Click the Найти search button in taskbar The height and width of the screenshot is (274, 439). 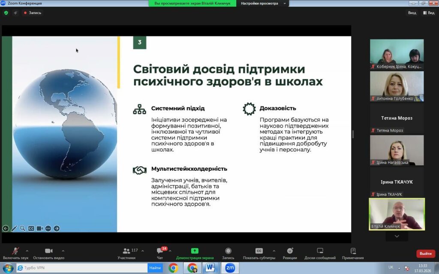click(155, 268)
